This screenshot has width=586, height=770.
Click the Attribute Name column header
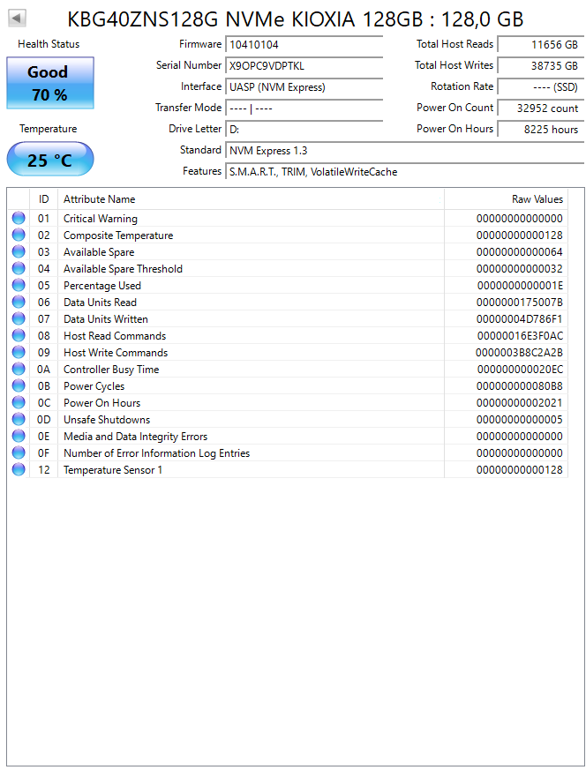coord(251,198)
